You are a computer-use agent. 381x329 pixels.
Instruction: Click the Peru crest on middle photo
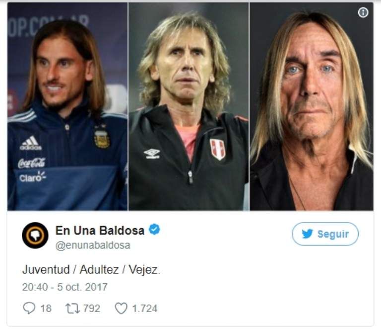[217, 149]
